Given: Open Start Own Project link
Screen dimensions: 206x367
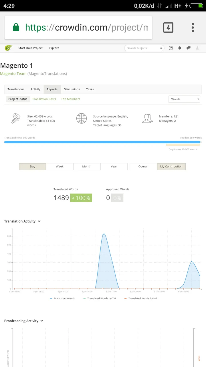Looking at the screenshot, I should click(x=30, y=48).
